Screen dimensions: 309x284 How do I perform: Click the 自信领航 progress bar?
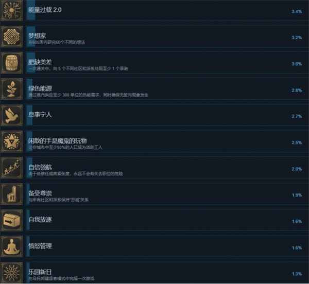(29, 168)
